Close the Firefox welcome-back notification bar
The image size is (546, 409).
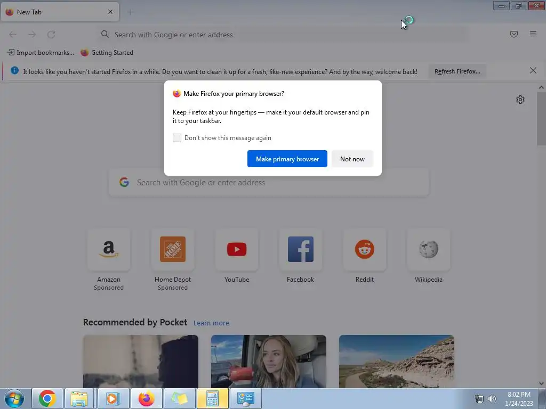coord(533,71)
